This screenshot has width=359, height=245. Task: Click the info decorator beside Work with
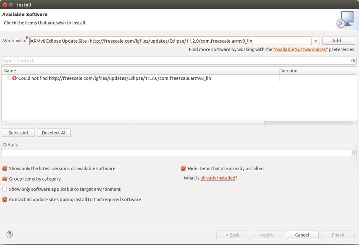[x=27, y=37]
